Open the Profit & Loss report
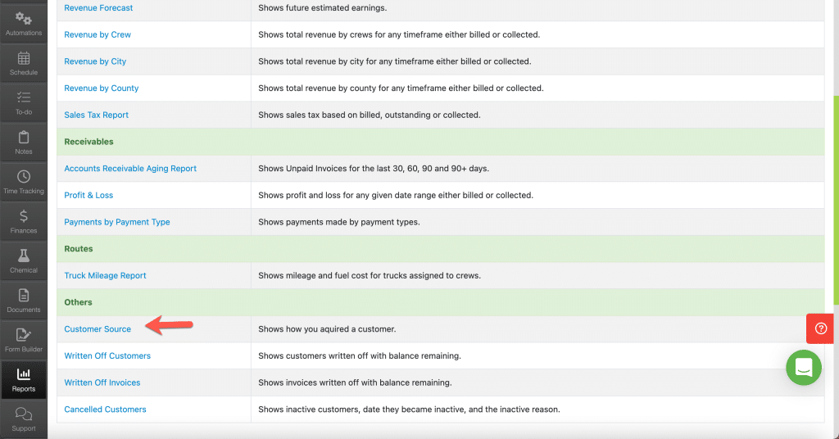 [88, 195]
